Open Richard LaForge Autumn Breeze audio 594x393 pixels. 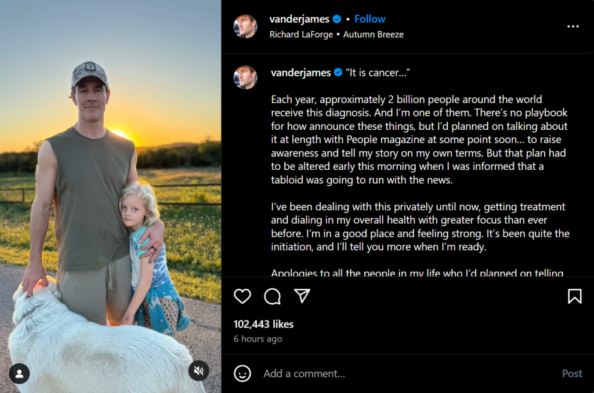click(336, 34)
